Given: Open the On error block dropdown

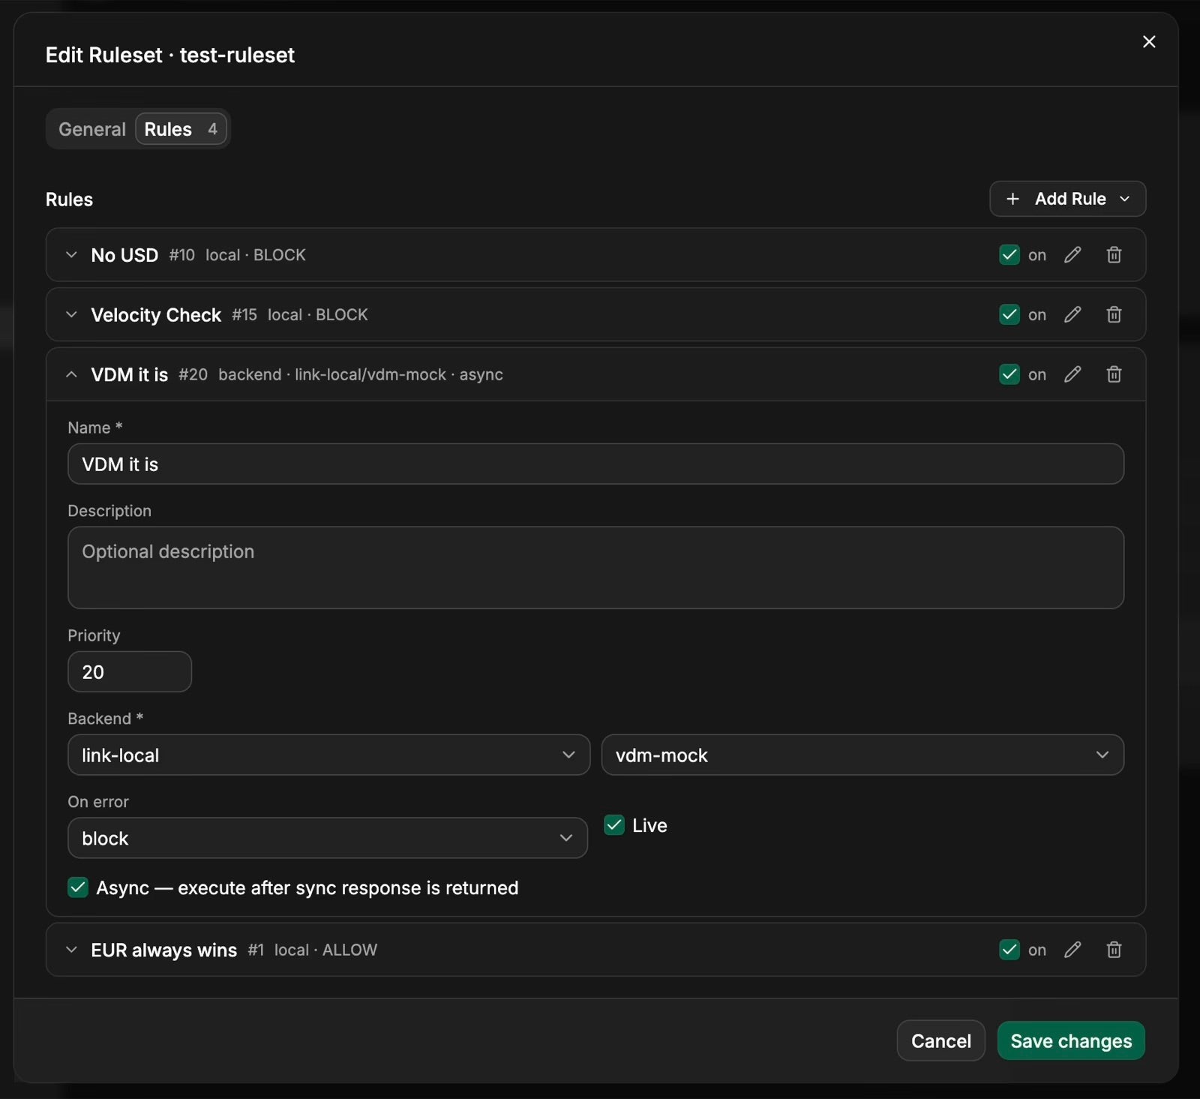Looking at the screenshot, I should click(328, 838).
